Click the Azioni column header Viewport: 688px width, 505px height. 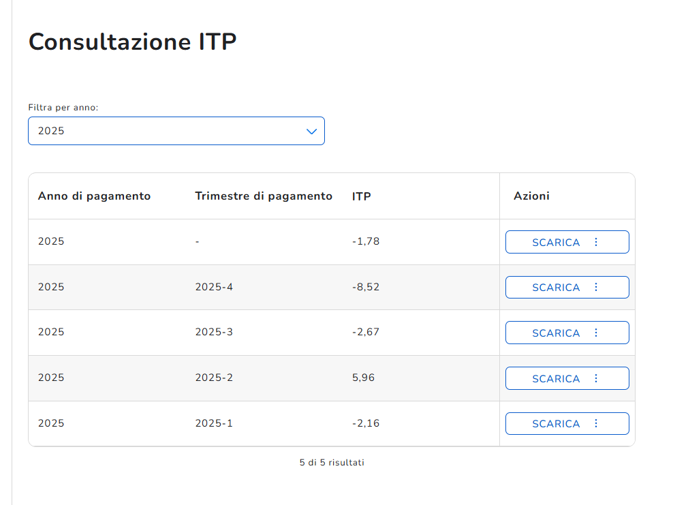tap(531, 196)
